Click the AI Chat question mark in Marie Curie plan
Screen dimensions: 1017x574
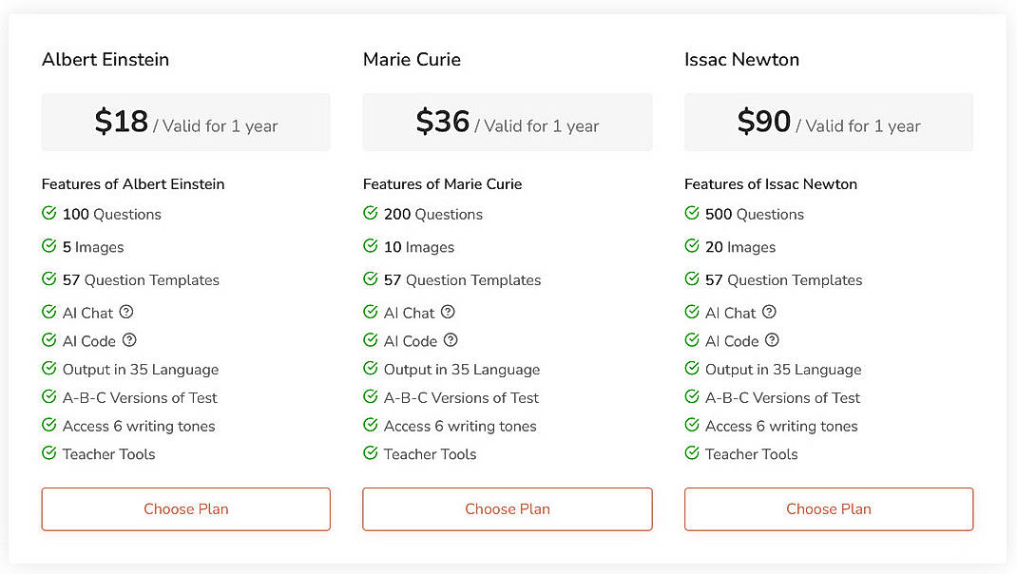coord(446,312)
